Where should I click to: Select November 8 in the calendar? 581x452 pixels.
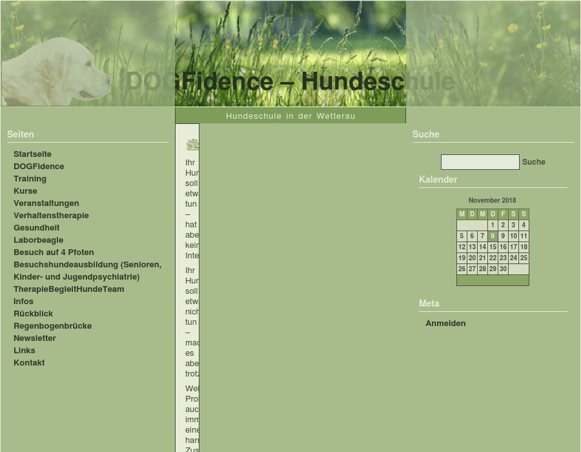tap(493, 236)
